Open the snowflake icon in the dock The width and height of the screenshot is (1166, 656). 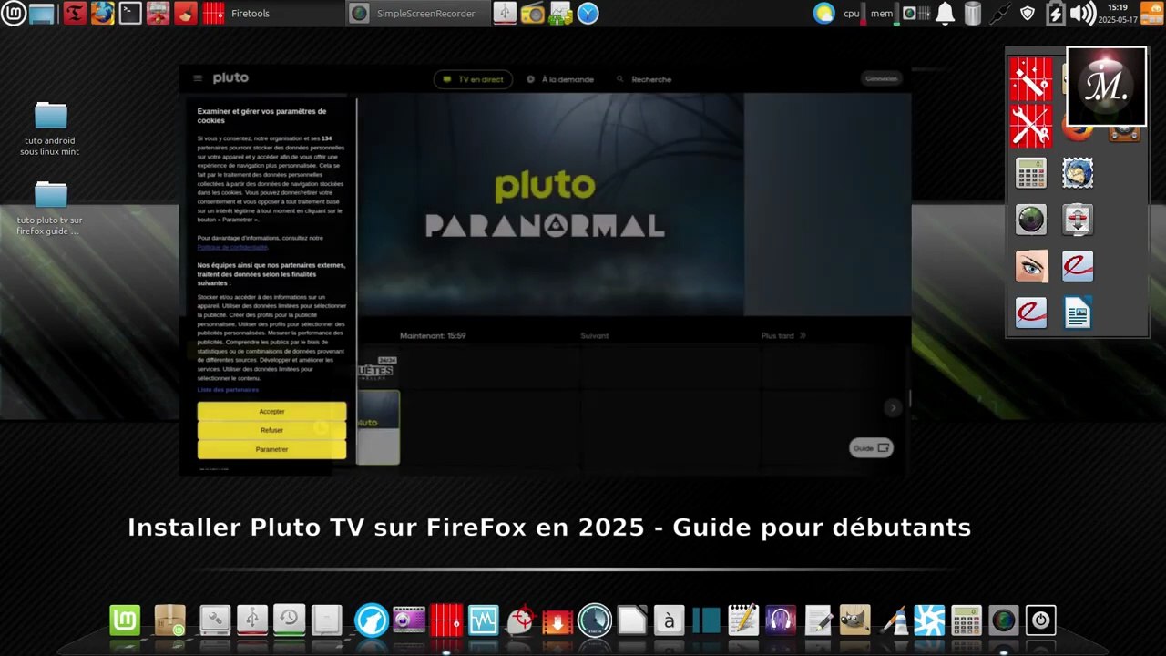(x=929, y=620)
